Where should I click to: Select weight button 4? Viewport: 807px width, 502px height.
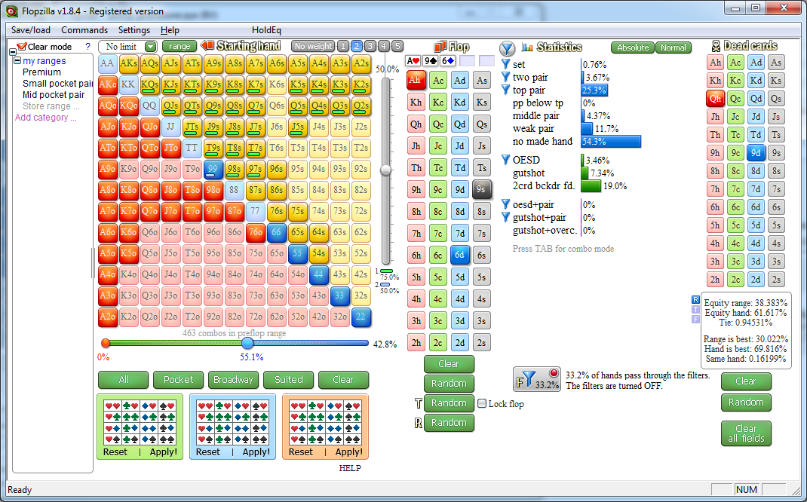(383, 46)
